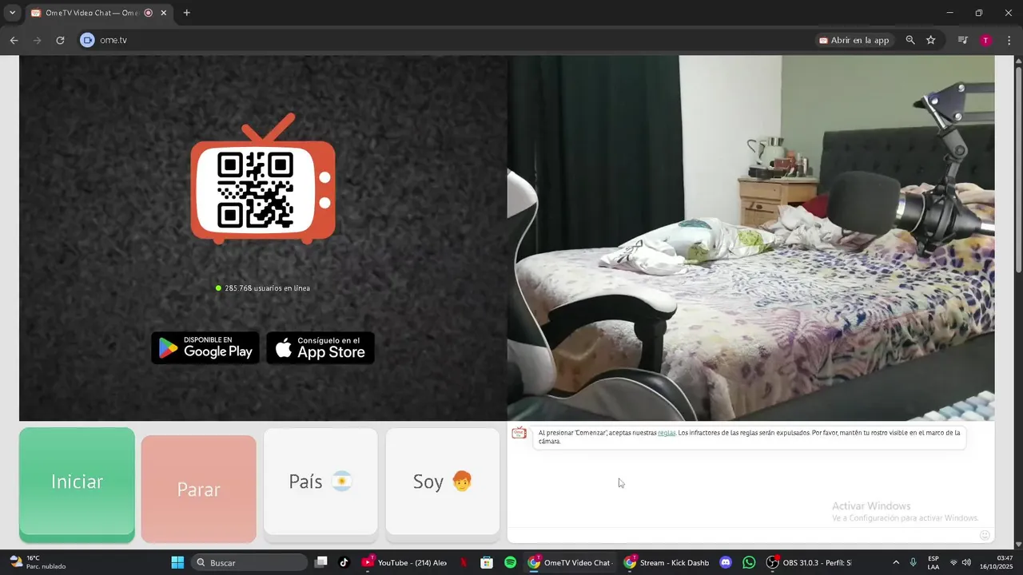Click the Parar button
The image size is (1023, 575).
[199, 489]
